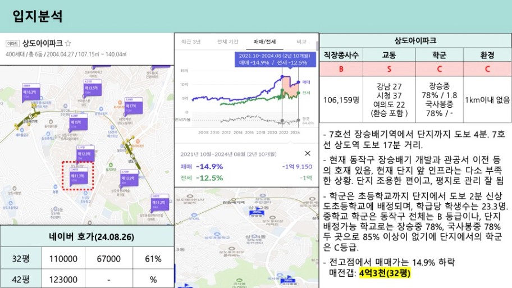Click the chart panel vertical scrollbar
The height and width of the screenshot is (288, 512).
317,46
